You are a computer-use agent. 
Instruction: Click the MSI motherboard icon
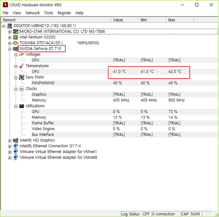(15, 31)
